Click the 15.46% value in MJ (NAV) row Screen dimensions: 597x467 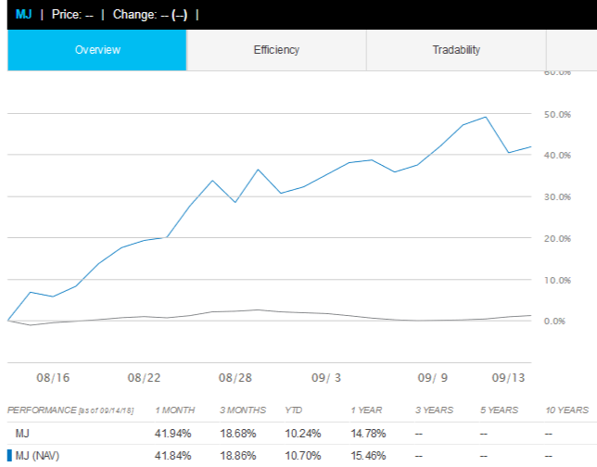click(x=368, y=454)
